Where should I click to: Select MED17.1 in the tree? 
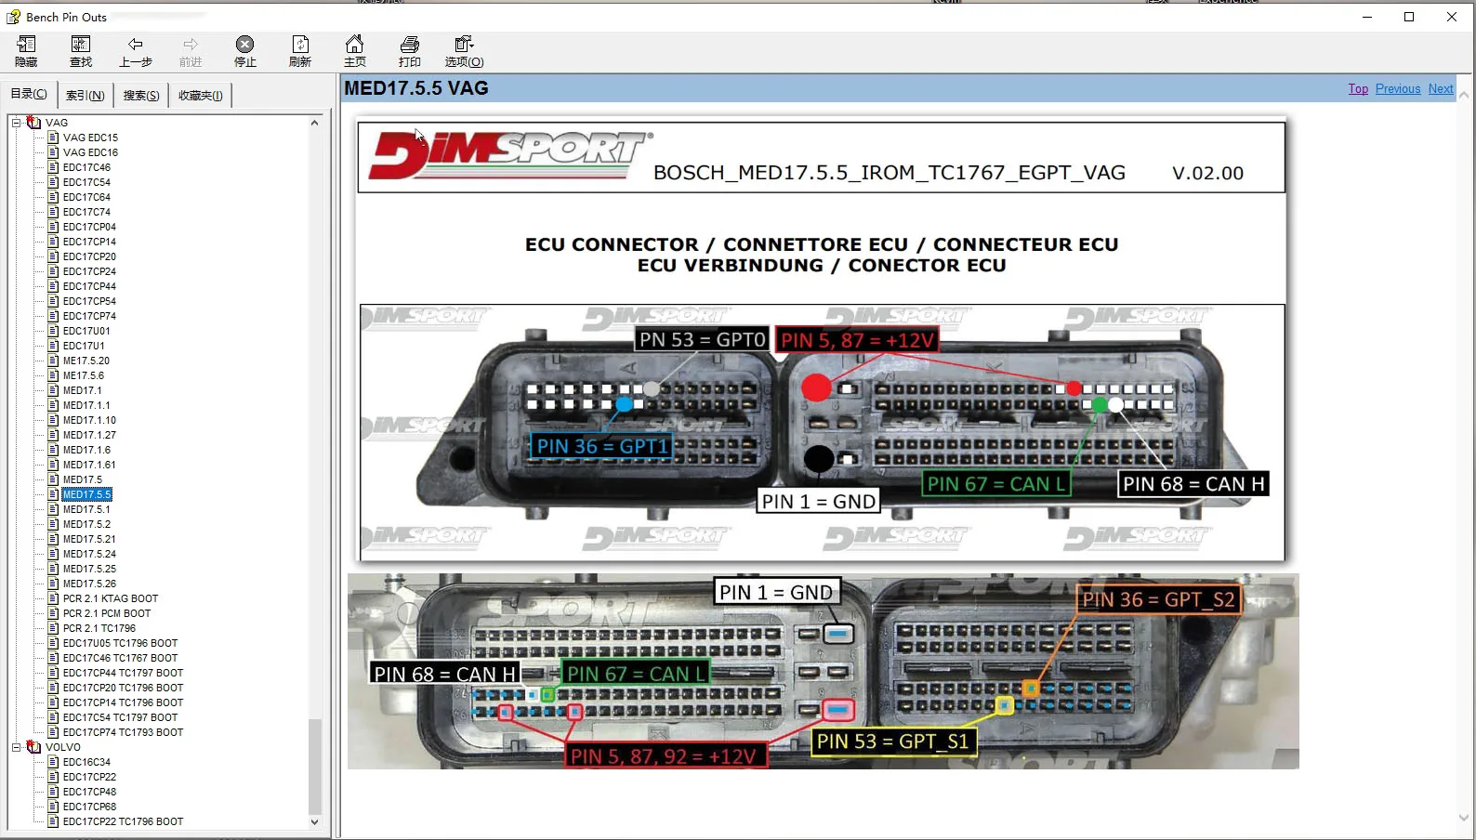83,390
